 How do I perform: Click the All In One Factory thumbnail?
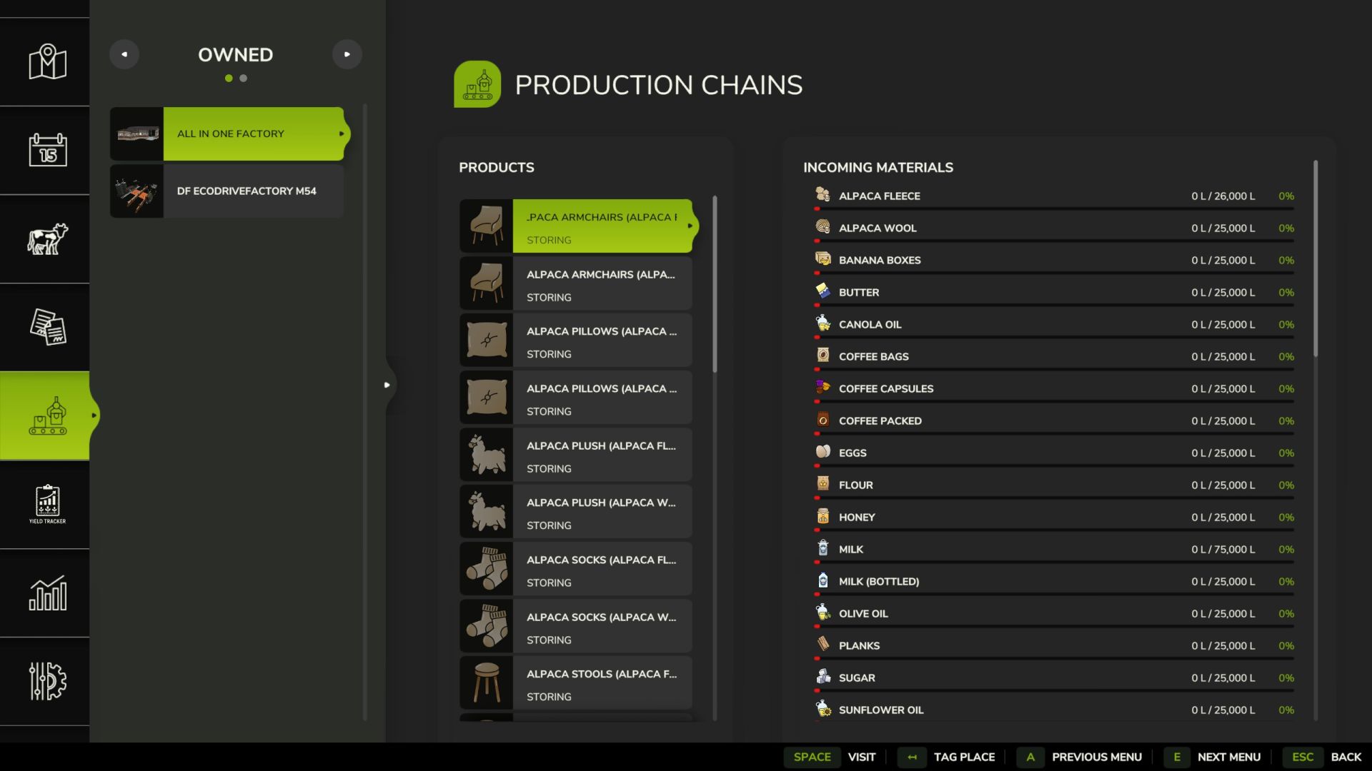(x=137, y=133)
